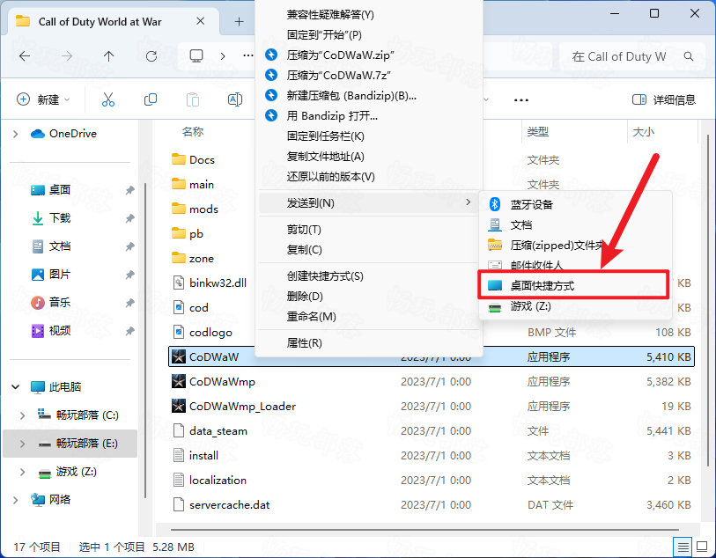Expand the address bar path chevron

tap(223, 56)
